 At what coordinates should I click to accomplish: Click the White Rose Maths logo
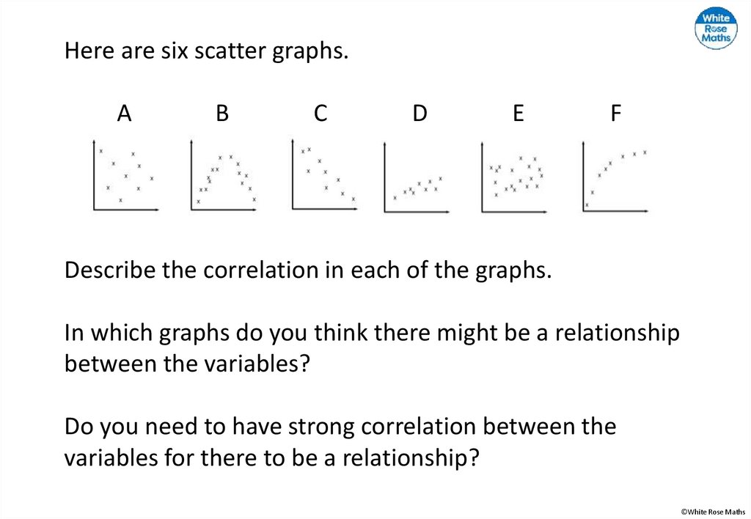(x=716, y=29)
